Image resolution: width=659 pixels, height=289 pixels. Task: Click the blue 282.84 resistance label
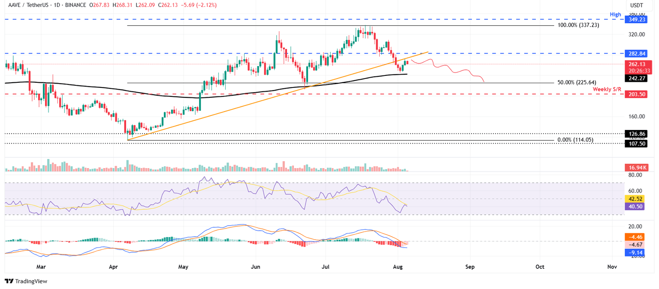pyautogui.click(x=636, y=54)
